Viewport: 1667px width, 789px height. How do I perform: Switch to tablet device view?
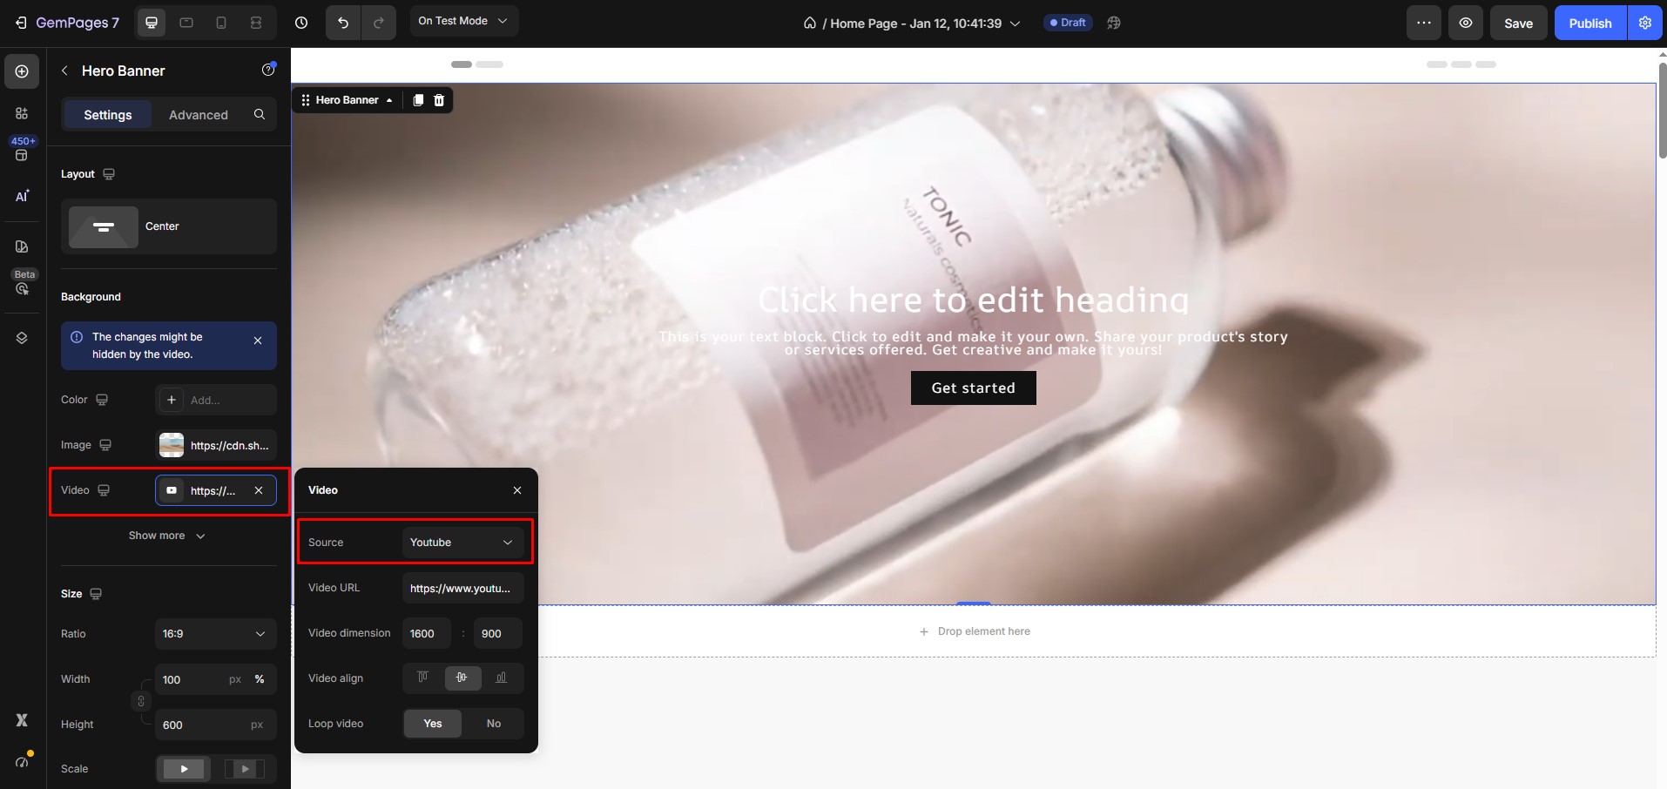(186, 23)
